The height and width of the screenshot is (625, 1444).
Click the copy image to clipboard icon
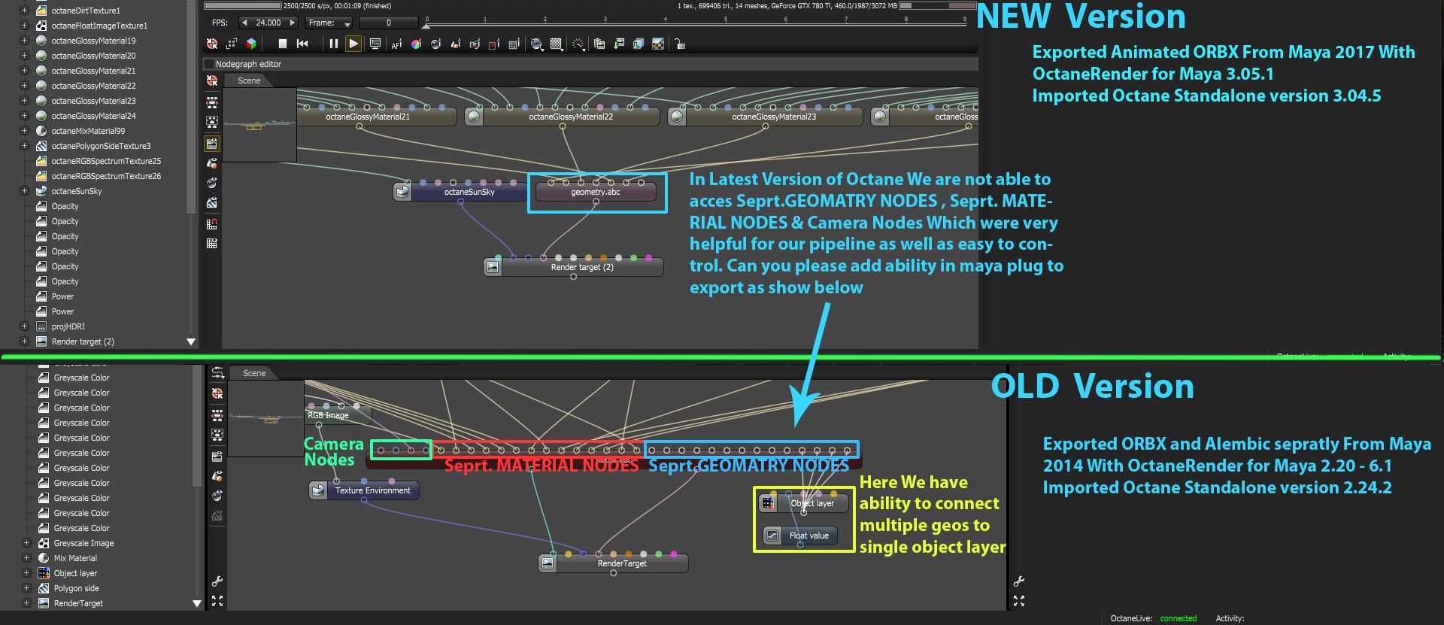(x=599, y=44)
